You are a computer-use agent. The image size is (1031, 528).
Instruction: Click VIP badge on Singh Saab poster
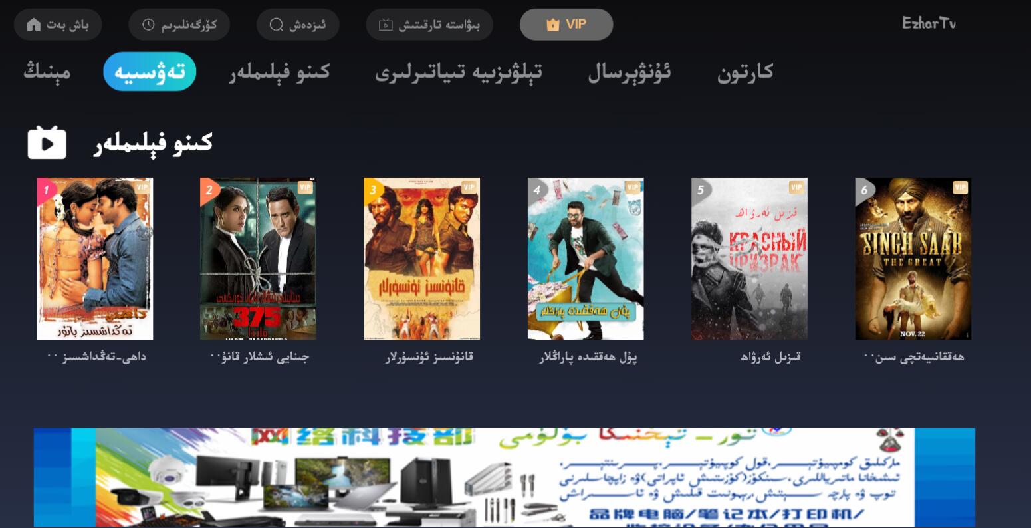point(960,188)
